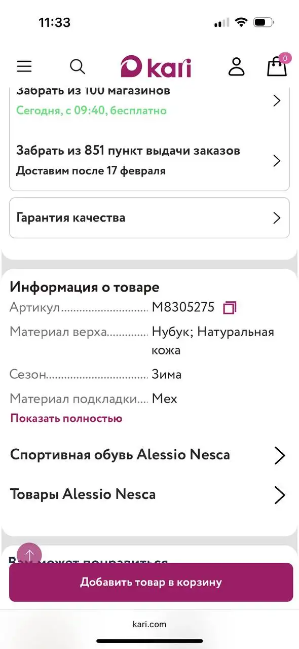Tap the Wi-Fi icon in status bar
This screenshot has height=649, width=299.
click(241, 22)
